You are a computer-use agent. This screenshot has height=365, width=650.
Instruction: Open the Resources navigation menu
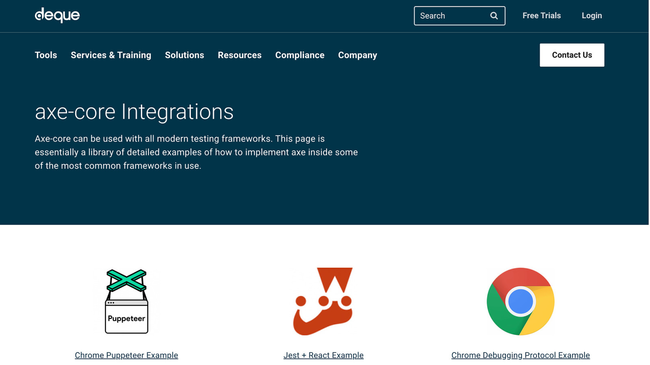tap(240, 55)
